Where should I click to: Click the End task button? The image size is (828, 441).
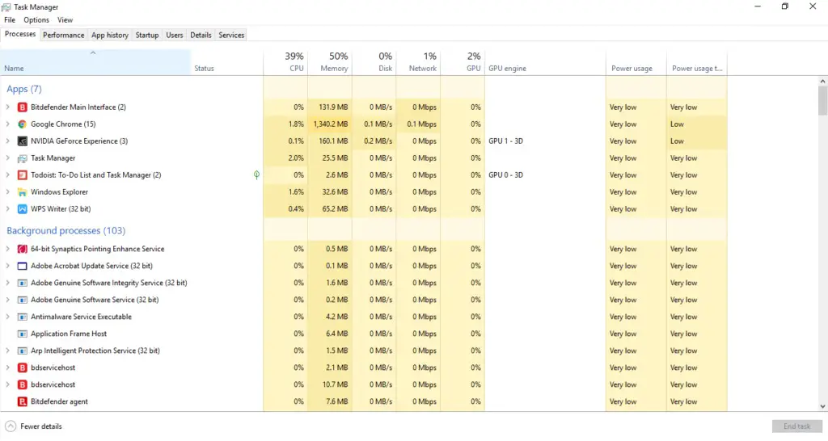pyautogui.click(x=796, y=426)
